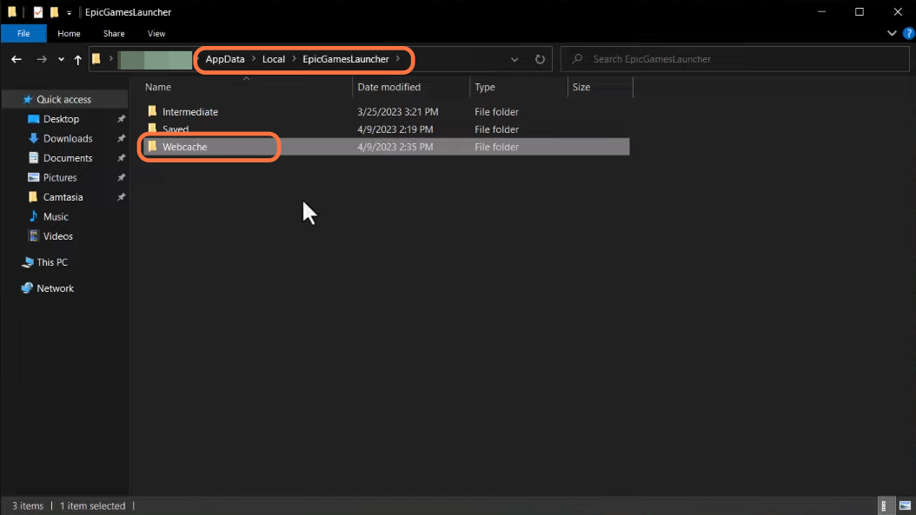Open the Home ribbon tab
916x515 pixels.
pos(69,33)
